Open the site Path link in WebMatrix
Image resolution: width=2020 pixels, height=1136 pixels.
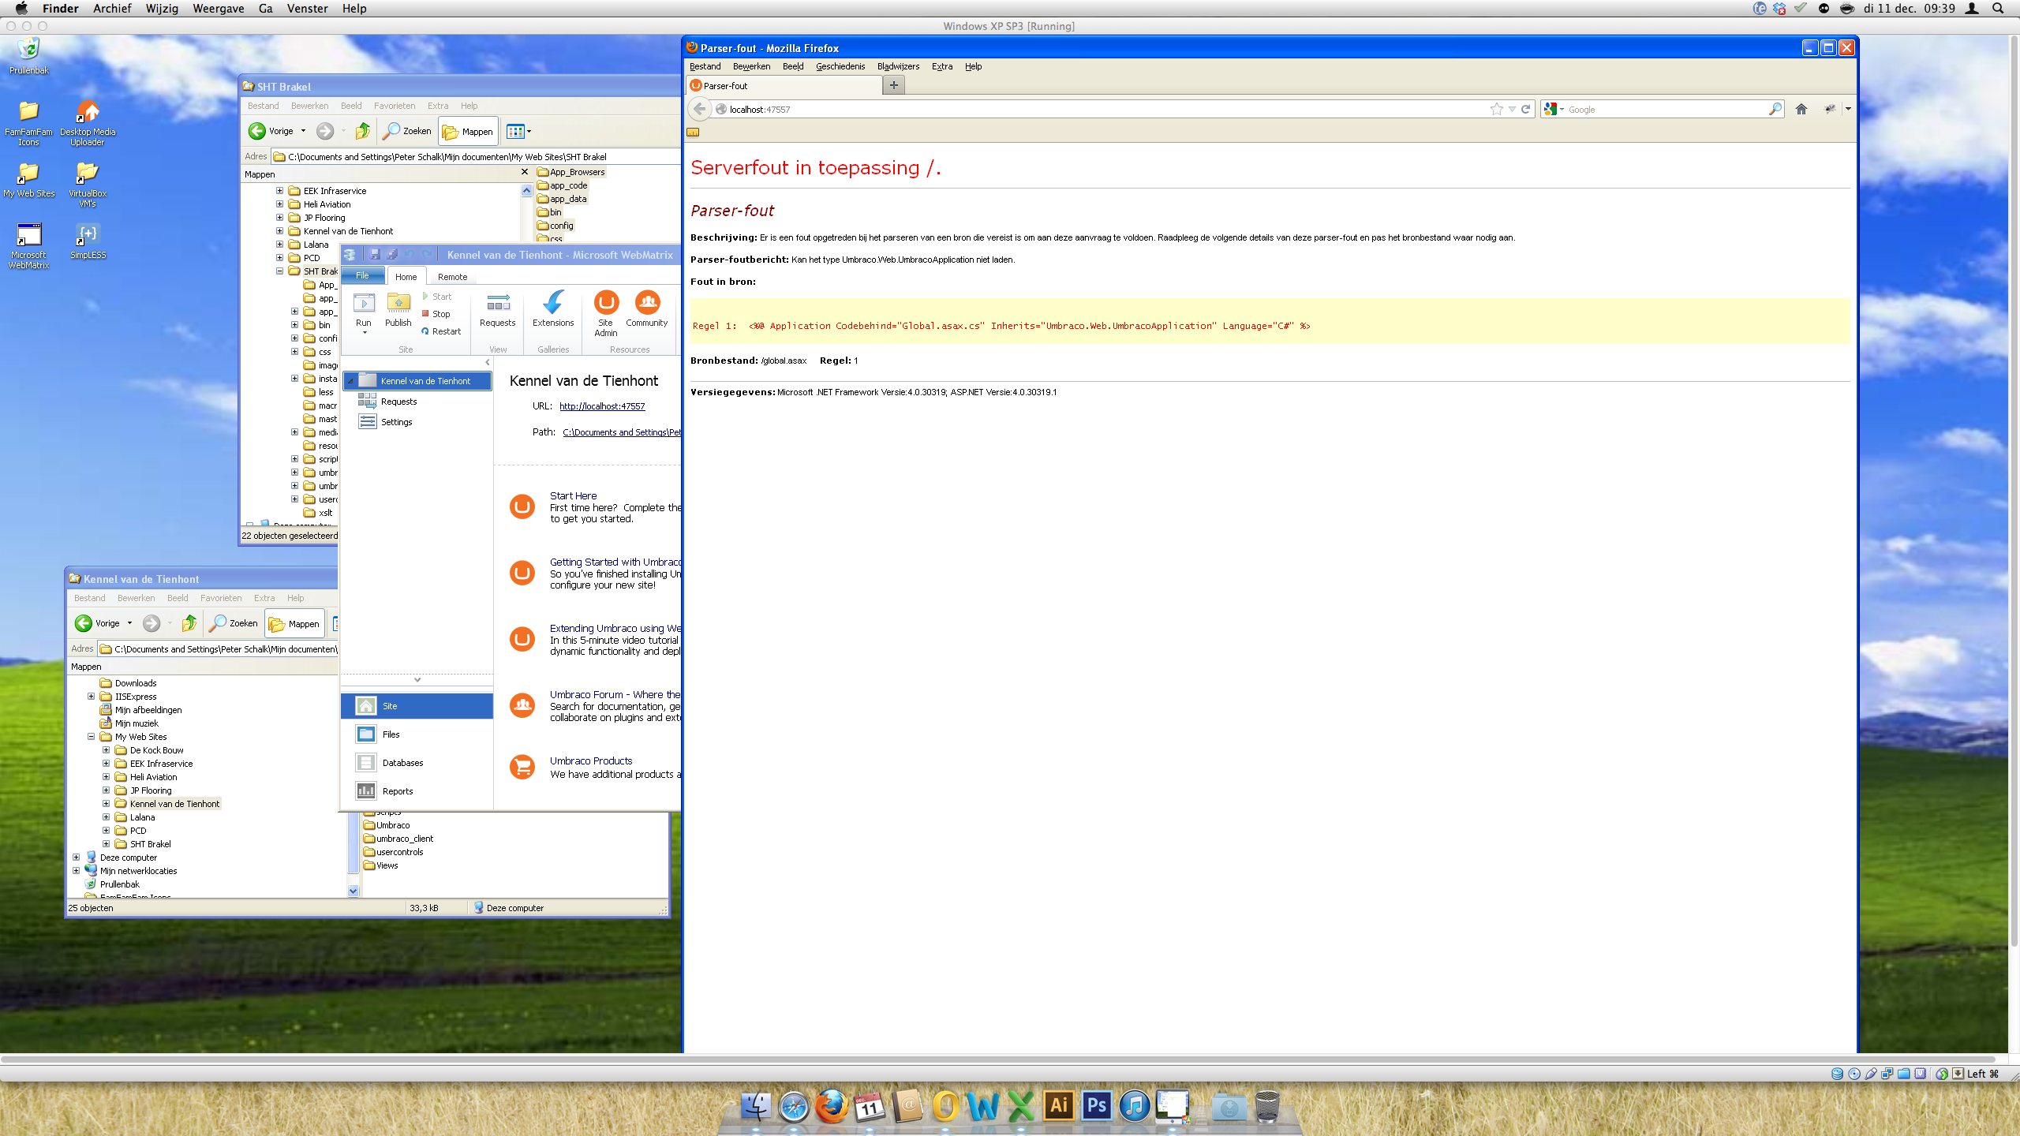[x=621, y=432]
